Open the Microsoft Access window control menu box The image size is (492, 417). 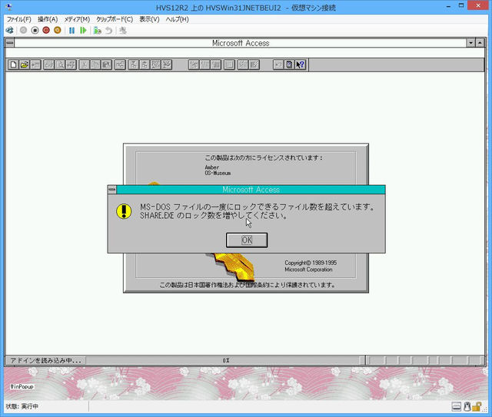[x=10, y=43]
